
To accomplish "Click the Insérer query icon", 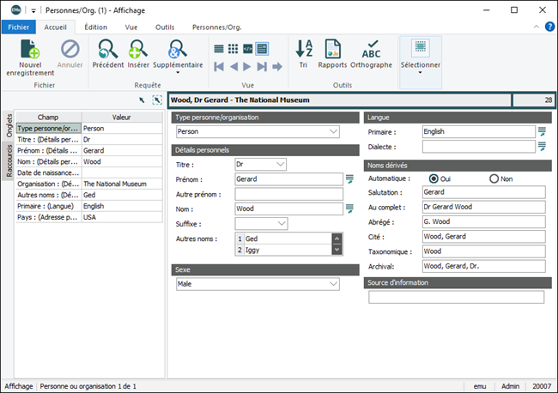I will [137, 49].
